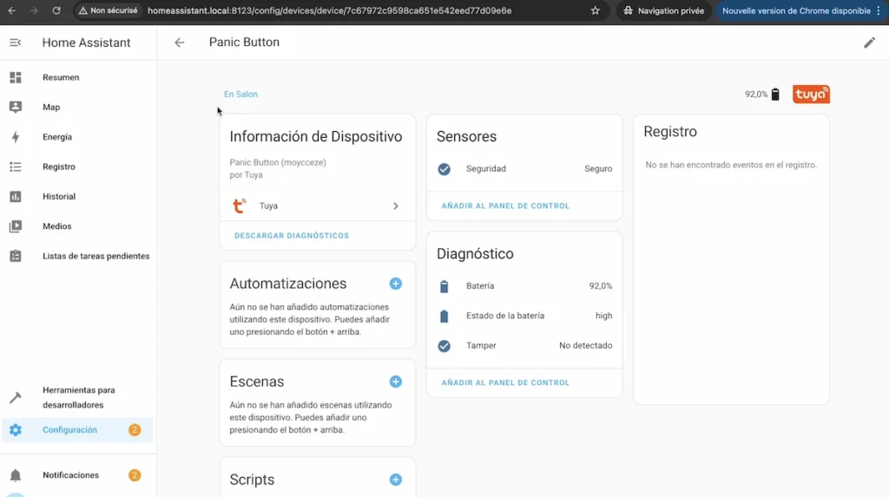This screenshot has width=889, height=497.
Task: Click the notifications bell icon
Action: pos(16,475)
